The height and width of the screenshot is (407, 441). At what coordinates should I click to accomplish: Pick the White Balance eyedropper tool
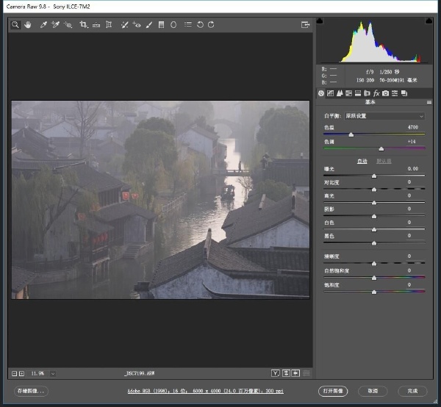point(43,24)
